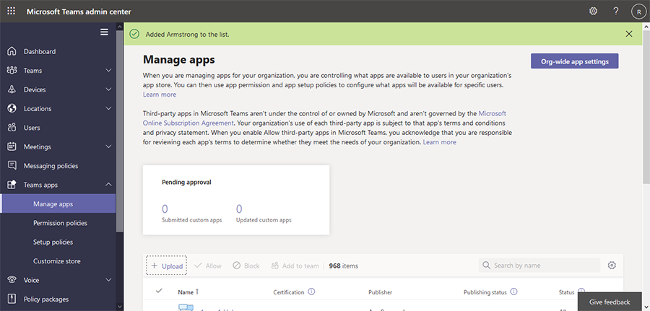
Task: Click Learn more after third-party paragraph
Action: click(x=439, y=142)
